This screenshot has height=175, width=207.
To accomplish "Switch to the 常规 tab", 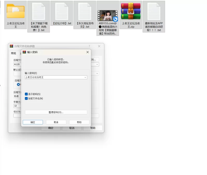I will tap(13, 53).
